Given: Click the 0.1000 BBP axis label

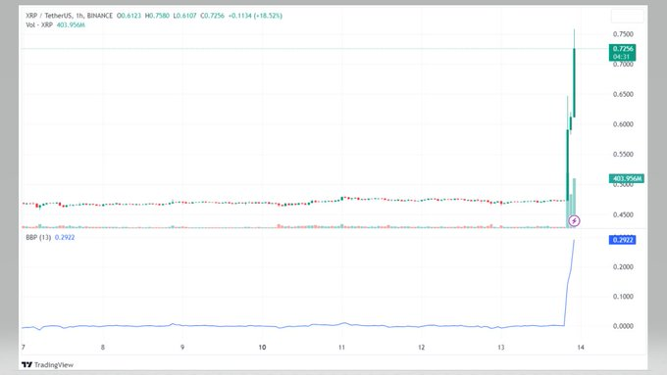Looking at the screenshot, I should click(623, 297).
